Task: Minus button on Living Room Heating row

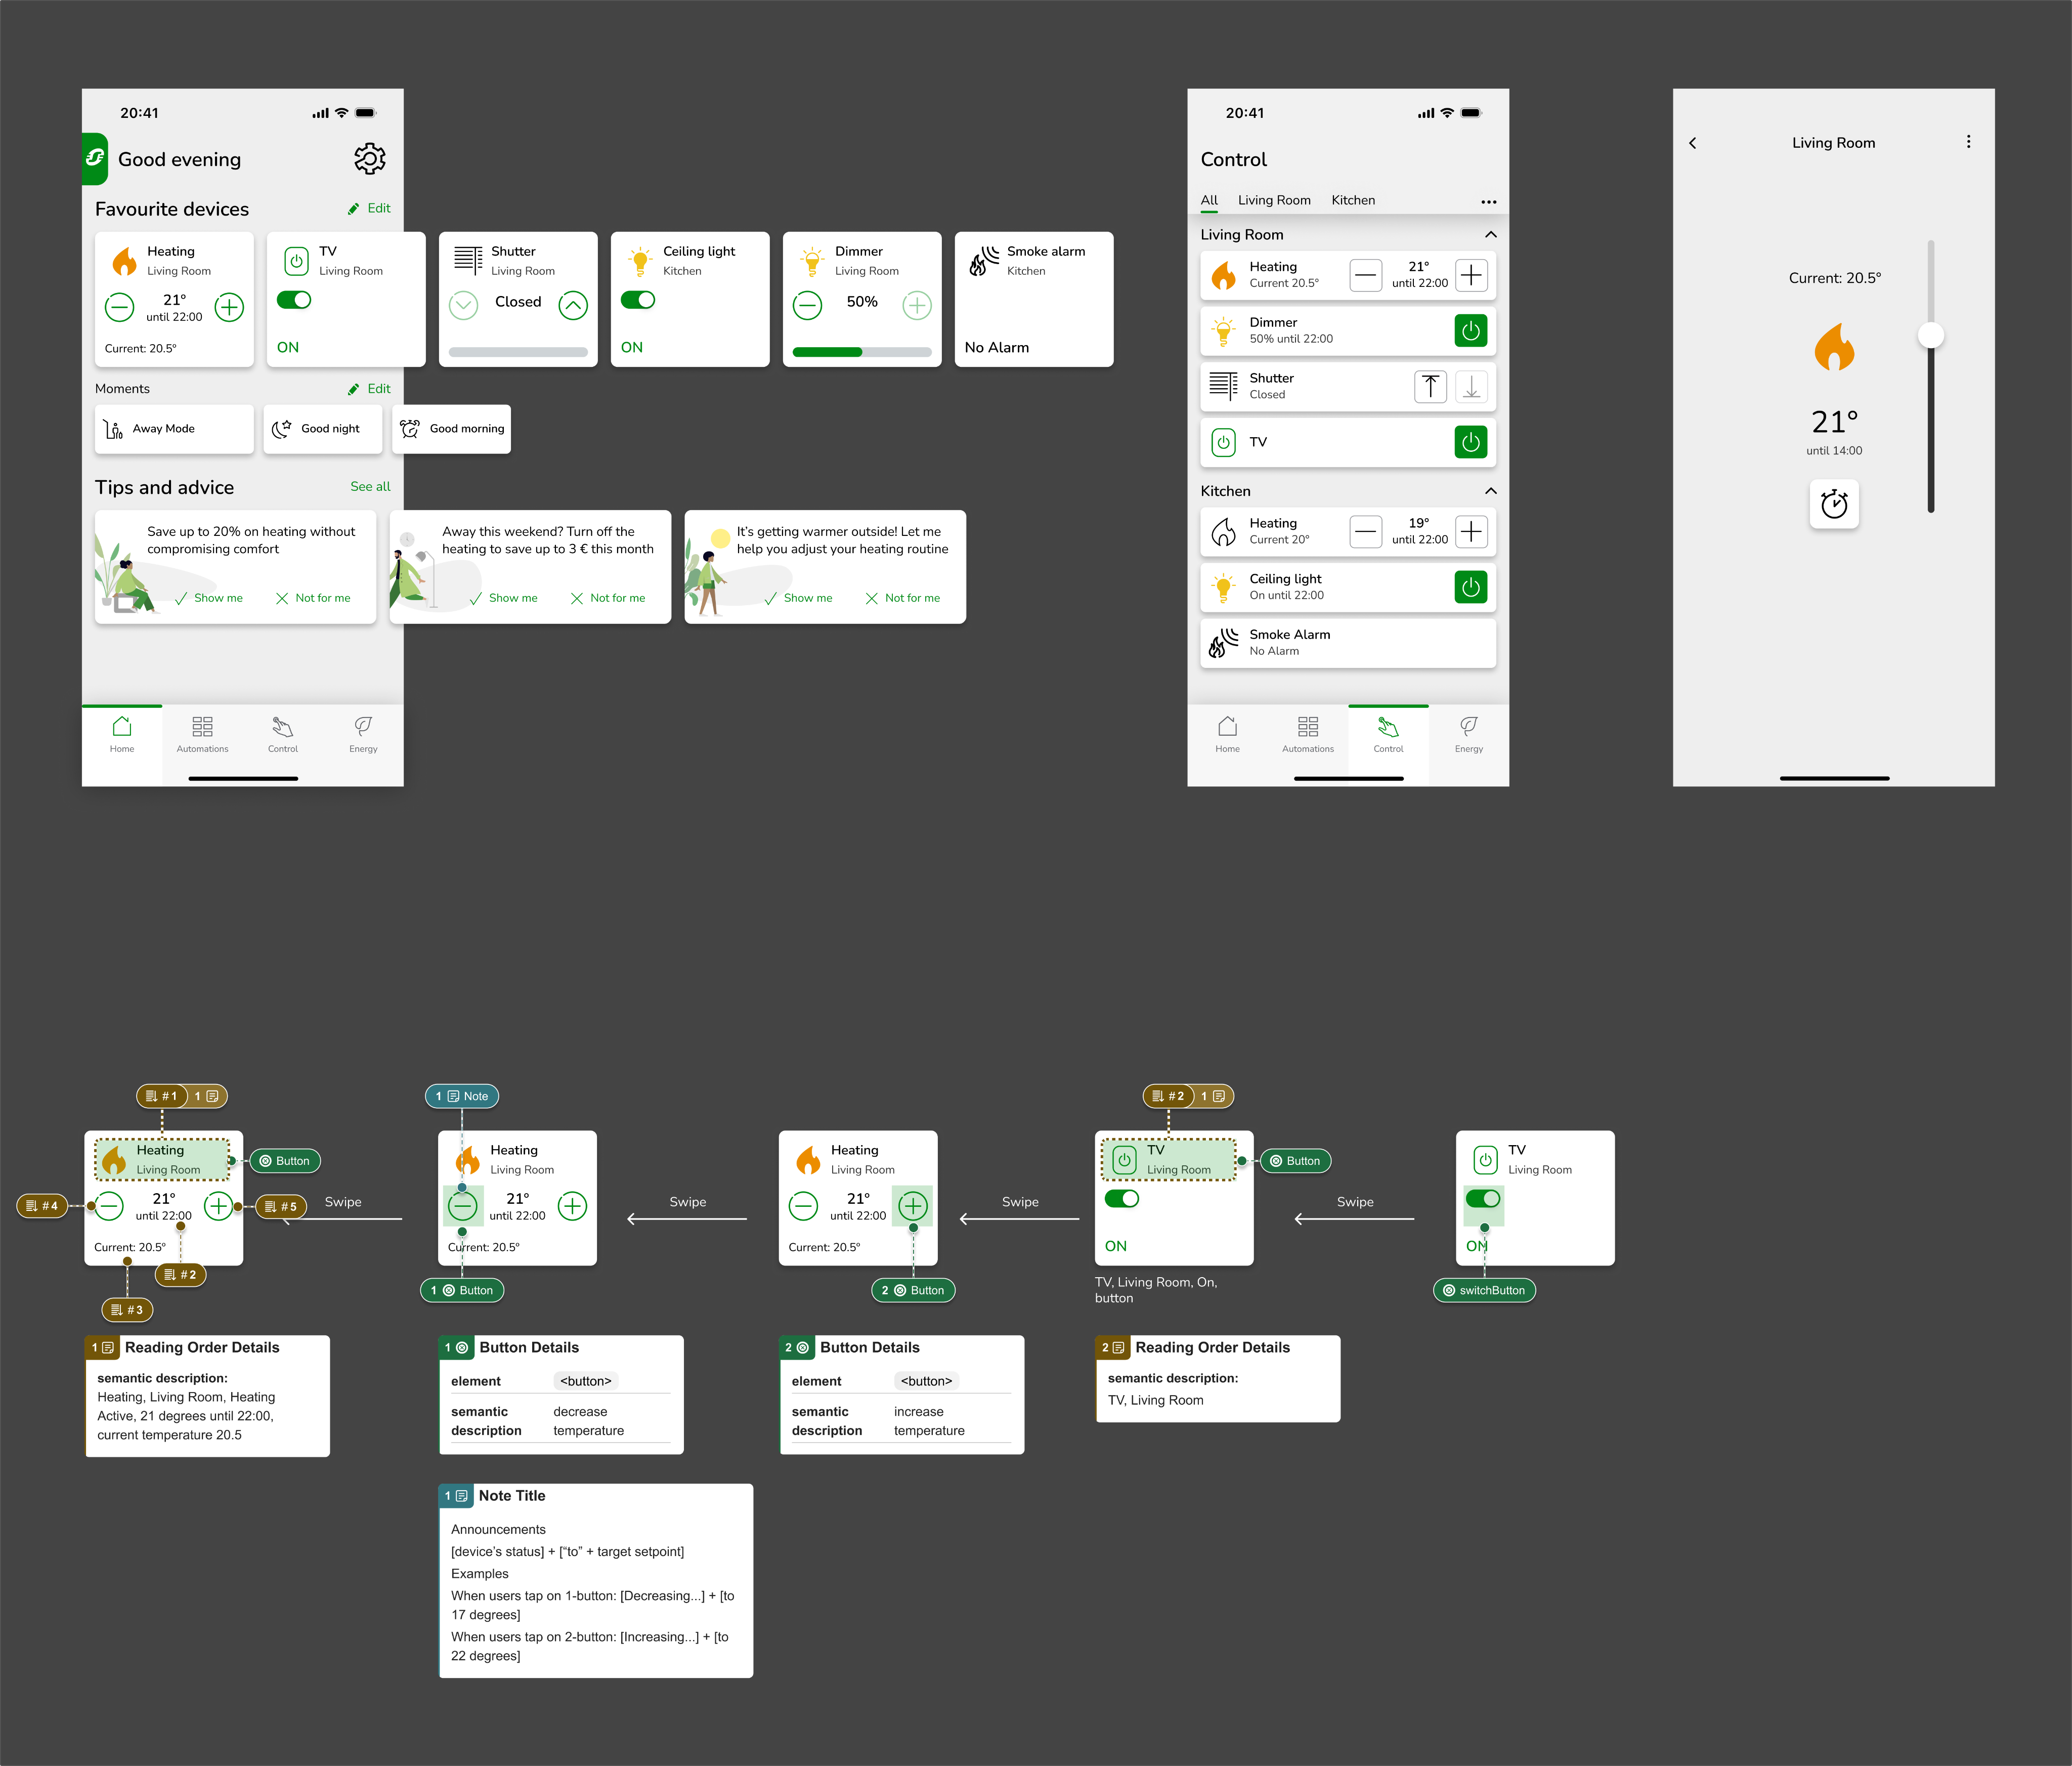Action: pyautogui.click(x=1365, y=275)
